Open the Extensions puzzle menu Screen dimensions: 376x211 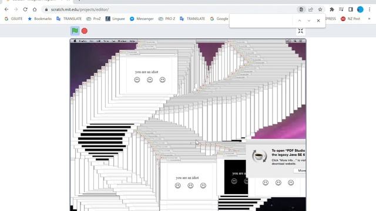coord(332,9)
